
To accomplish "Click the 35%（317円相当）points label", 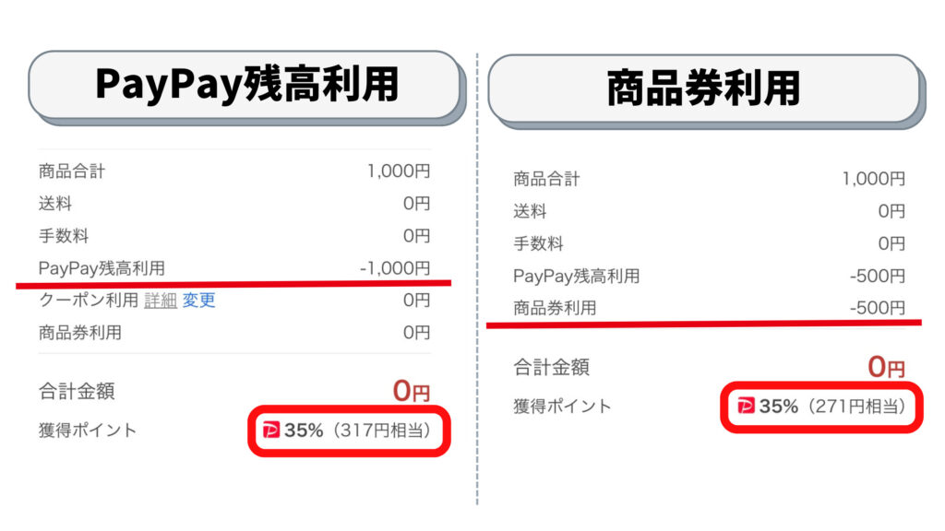I will pos(357,430).
